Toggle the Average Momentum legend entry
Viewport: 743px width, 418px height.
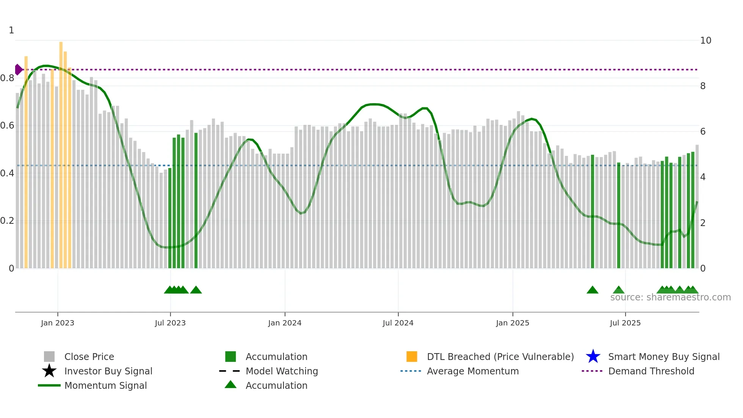473,371
